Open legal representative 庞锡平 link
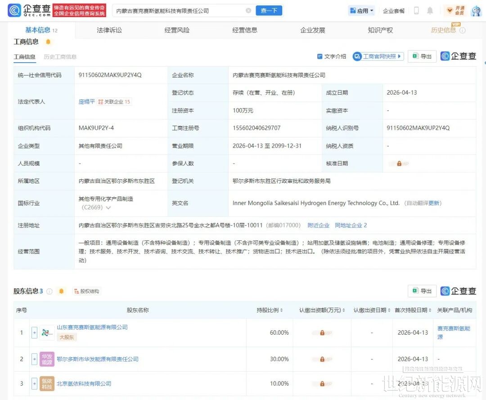The width and height of the screenshot is (486, 400). point(87,102)
